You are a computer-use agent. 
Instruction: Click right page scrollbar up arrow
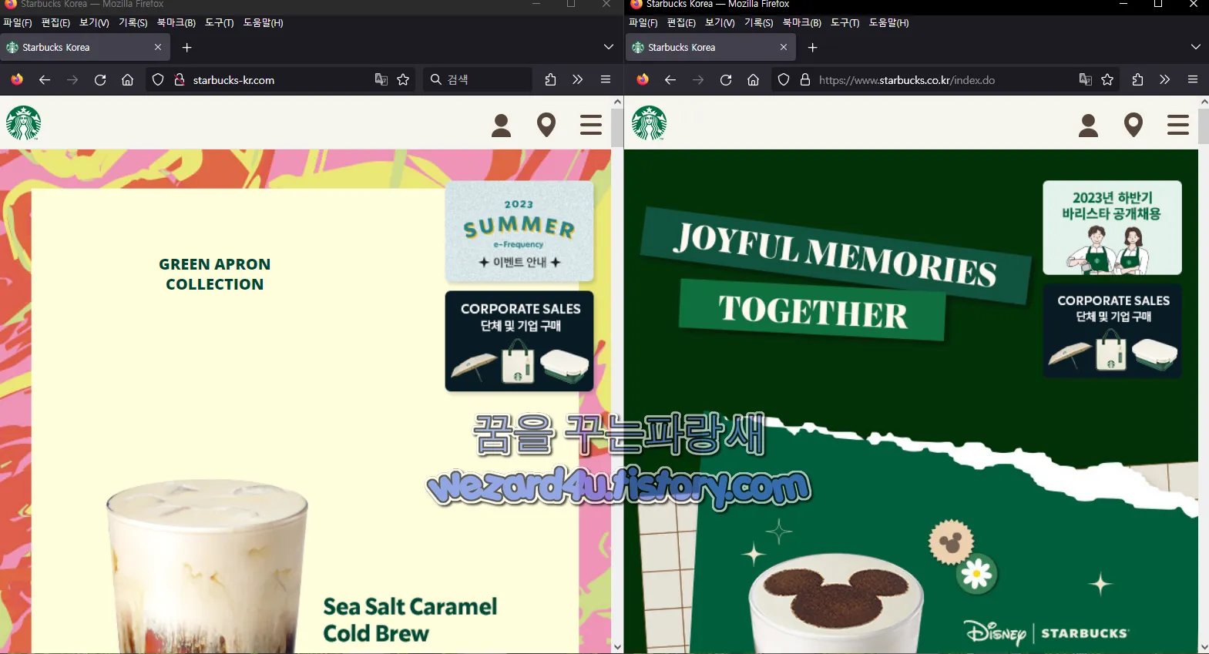point(1204,102)
